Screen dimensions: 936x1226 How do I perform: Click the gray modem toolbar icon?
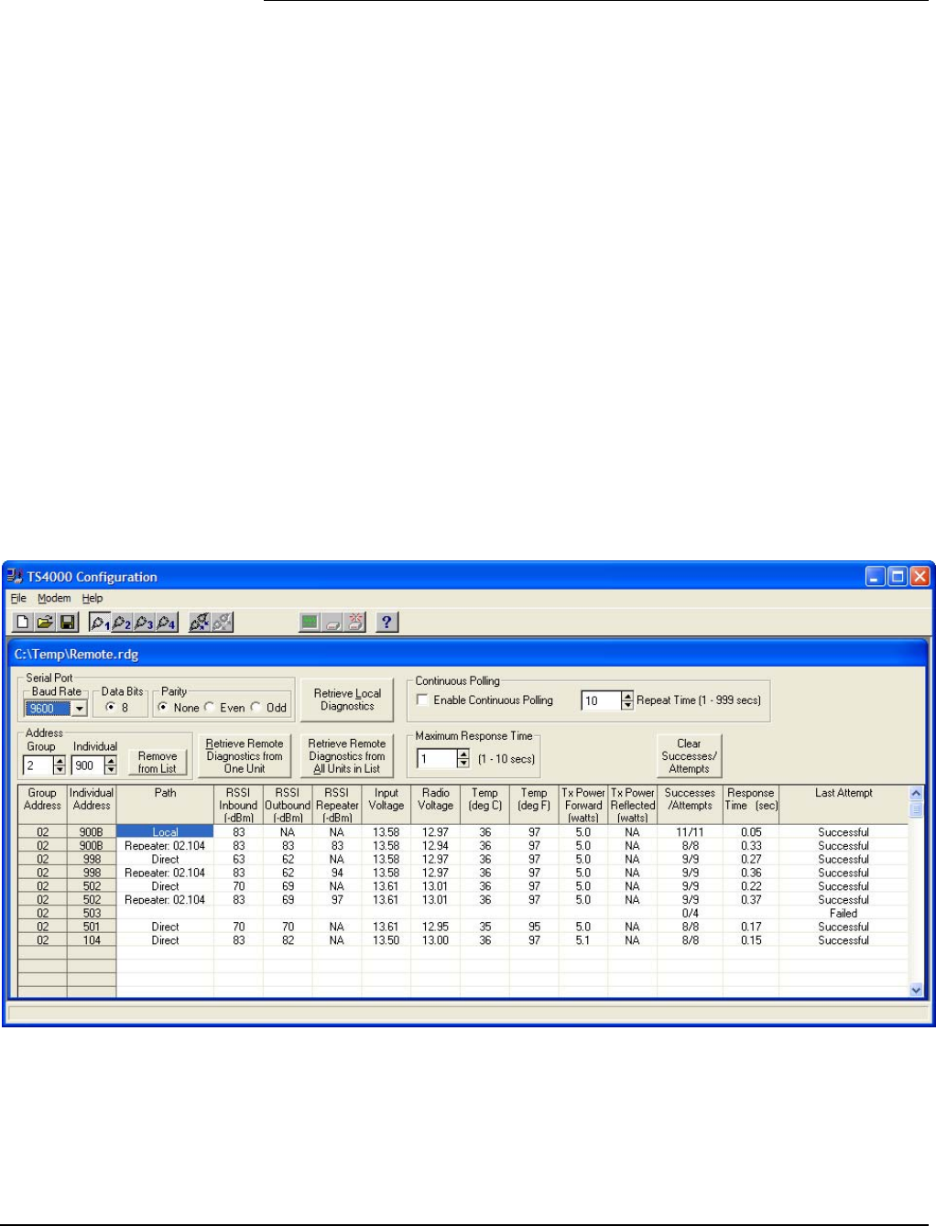point(333,623)
